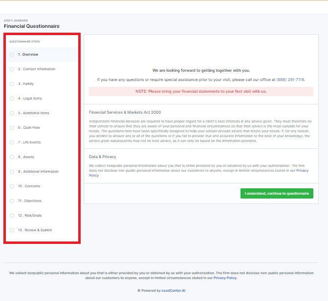Select the Overview step

click(x=29, y=55)
